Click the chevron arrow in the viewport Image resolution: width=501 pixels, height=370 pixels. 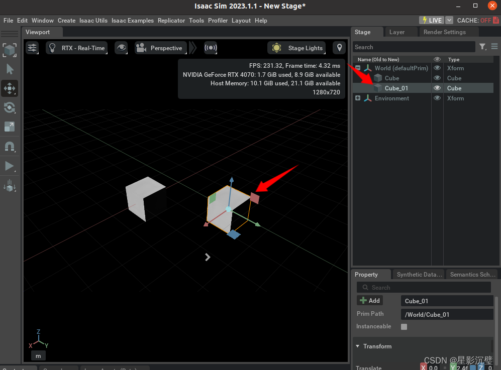[x=208, y=257]
